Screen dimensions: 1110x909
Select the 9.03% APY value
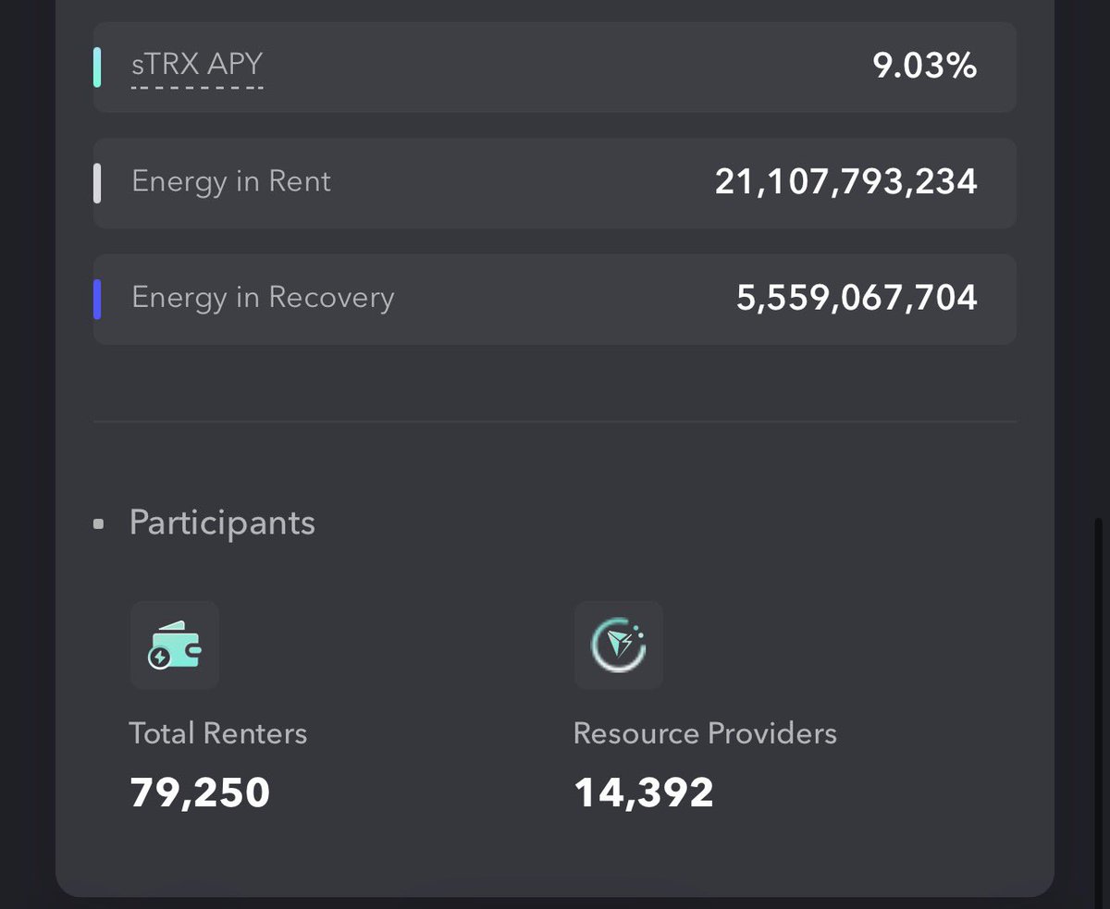tap(925, 66)
